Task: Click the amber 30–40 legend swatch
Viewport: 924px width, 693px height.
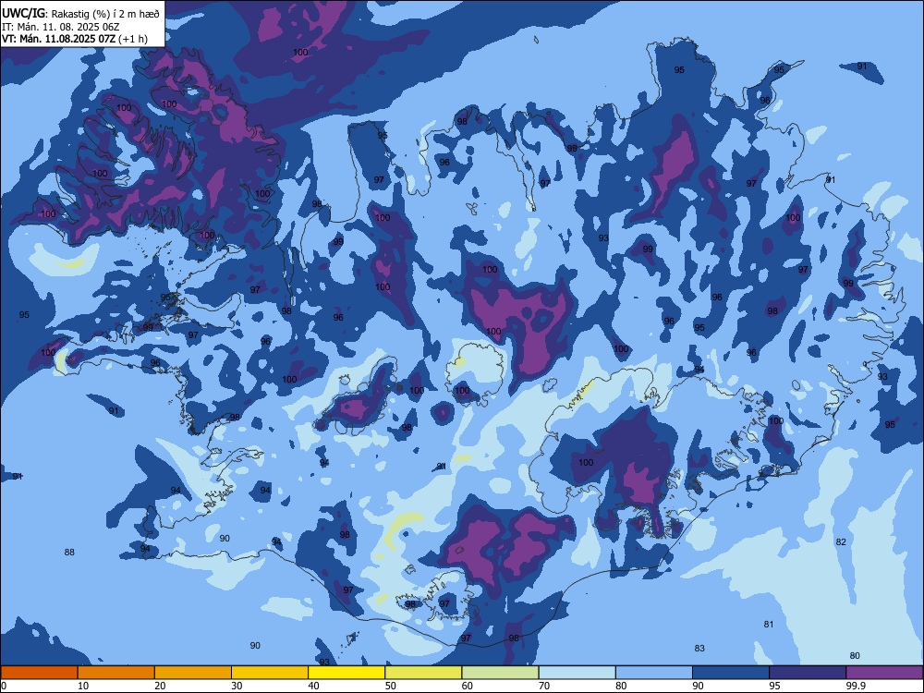Action: coord(270,673)
